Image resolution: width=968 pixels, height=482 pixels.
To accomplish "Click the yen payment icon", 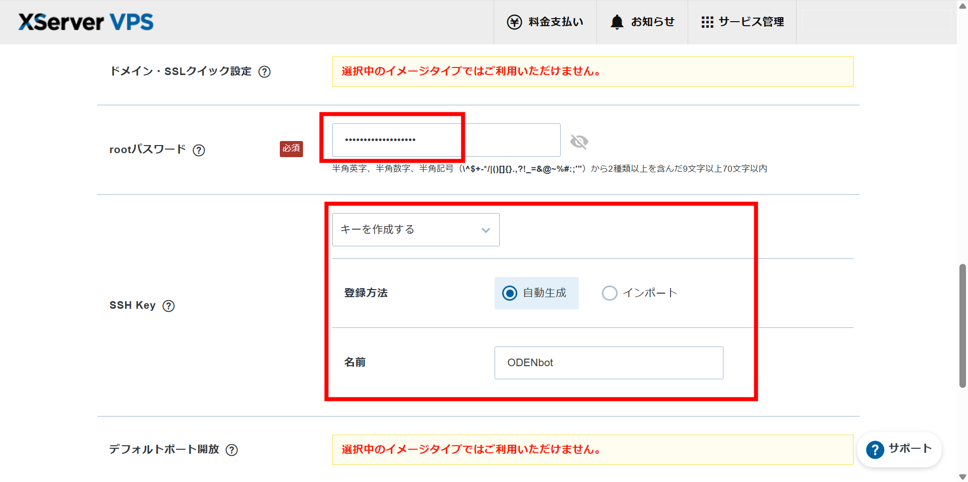I will 514,22.
